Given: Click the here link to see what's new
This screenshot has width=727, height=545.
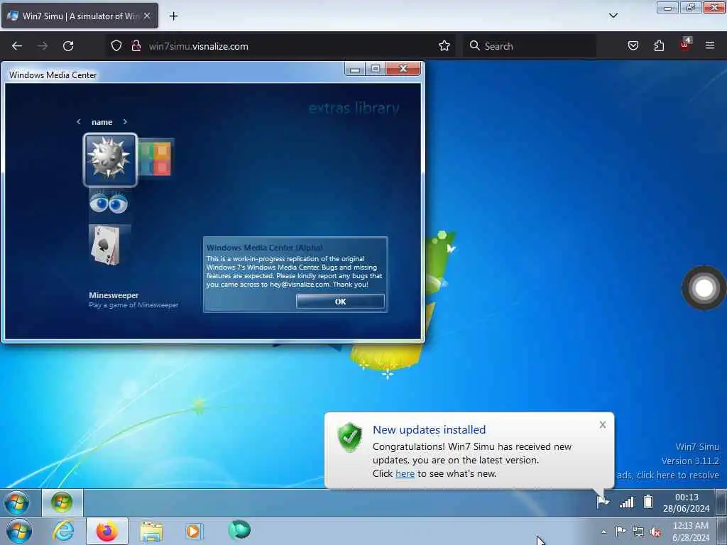Looking at the screenshot, I should 405,473.
